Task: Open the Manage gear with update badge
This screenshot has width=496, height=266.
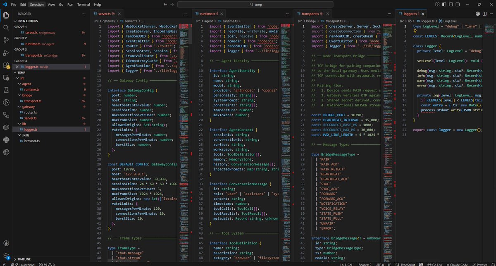Action: click(6, 256)
